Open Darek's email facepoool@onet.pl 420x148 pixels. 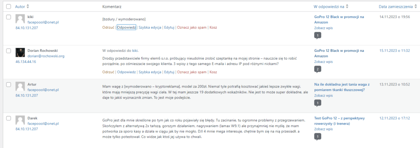[43, 124]
